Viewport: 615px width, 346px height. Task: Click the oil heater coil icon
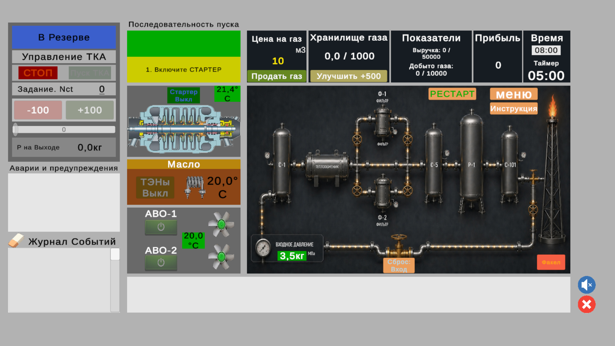(x=195, y=187)
